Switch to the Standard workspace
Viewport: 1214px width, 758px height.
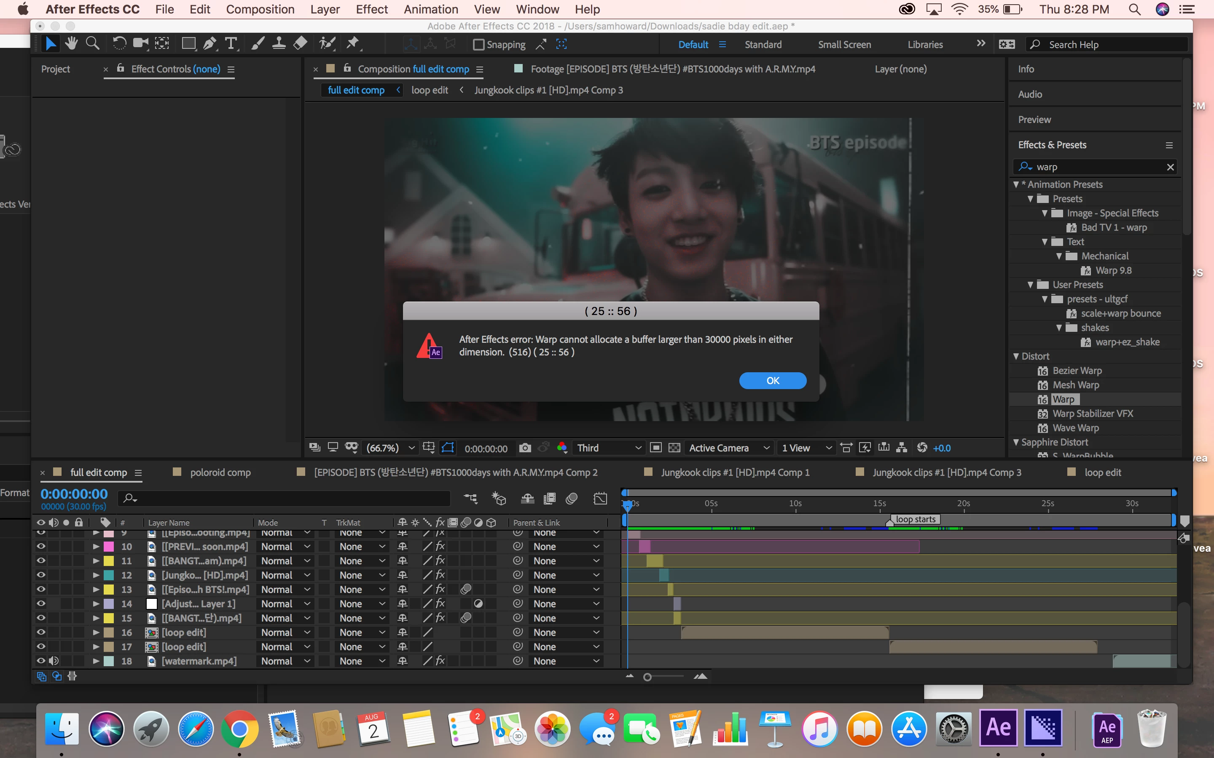tap(763, 45)
